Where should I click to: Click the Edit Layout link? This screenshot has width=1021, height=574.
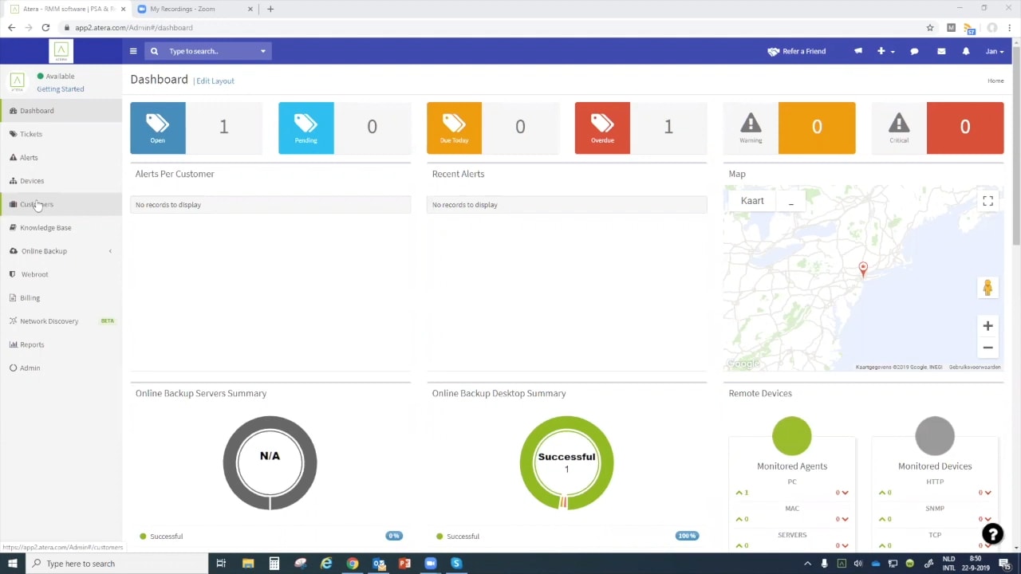[215, 81]
